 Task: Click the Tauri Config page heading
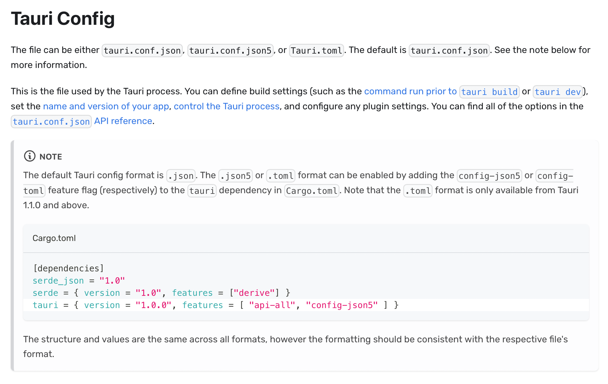[x=63, y=19]
